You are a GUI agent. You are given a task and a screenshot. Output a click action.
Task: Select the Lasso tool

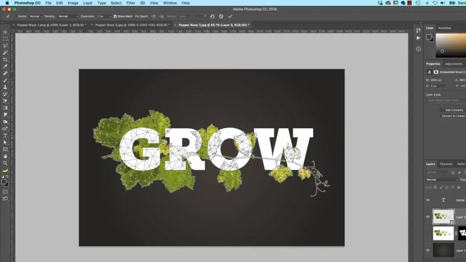coord(5,46)
